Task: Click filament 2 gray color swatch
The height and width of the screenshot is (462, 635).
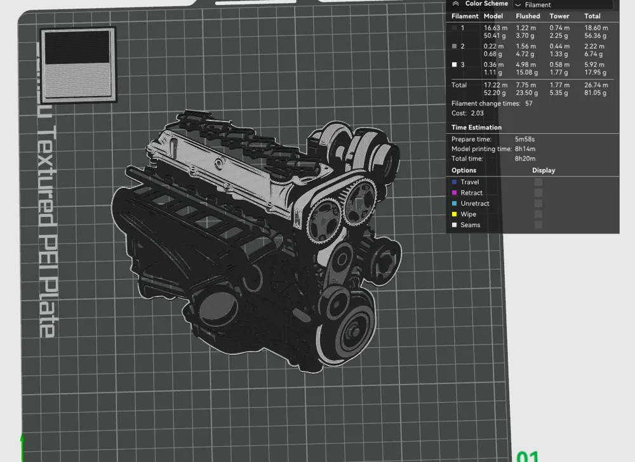Action: click(455, 46)
